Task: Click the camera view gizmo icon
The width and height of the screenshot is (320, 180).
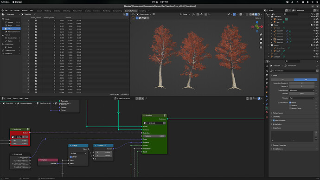Action: pos(261,43)
